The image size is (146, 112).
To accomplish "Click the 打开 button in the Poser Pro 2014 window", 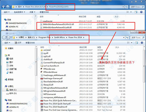I will click(x=18, y=43).
